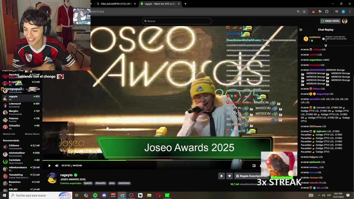Image resolution: width=354 pixels, height=199 pixels.
Task: Open the Kick app on the taskbar
Action: coord(167,195)
